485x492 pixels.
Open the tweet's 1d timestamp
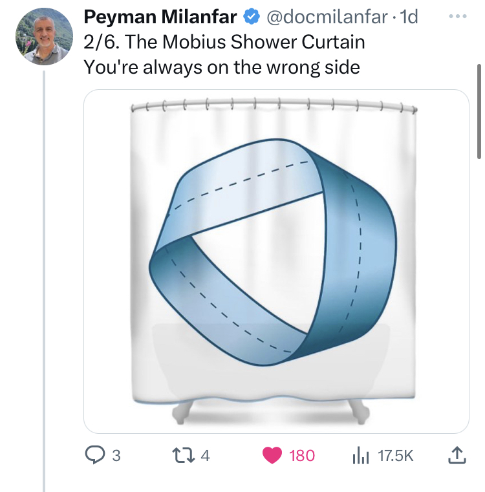[x=409, y=17]
